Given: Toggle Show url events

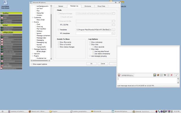Looking at the screenshot, I should click(x=59, y=44).
